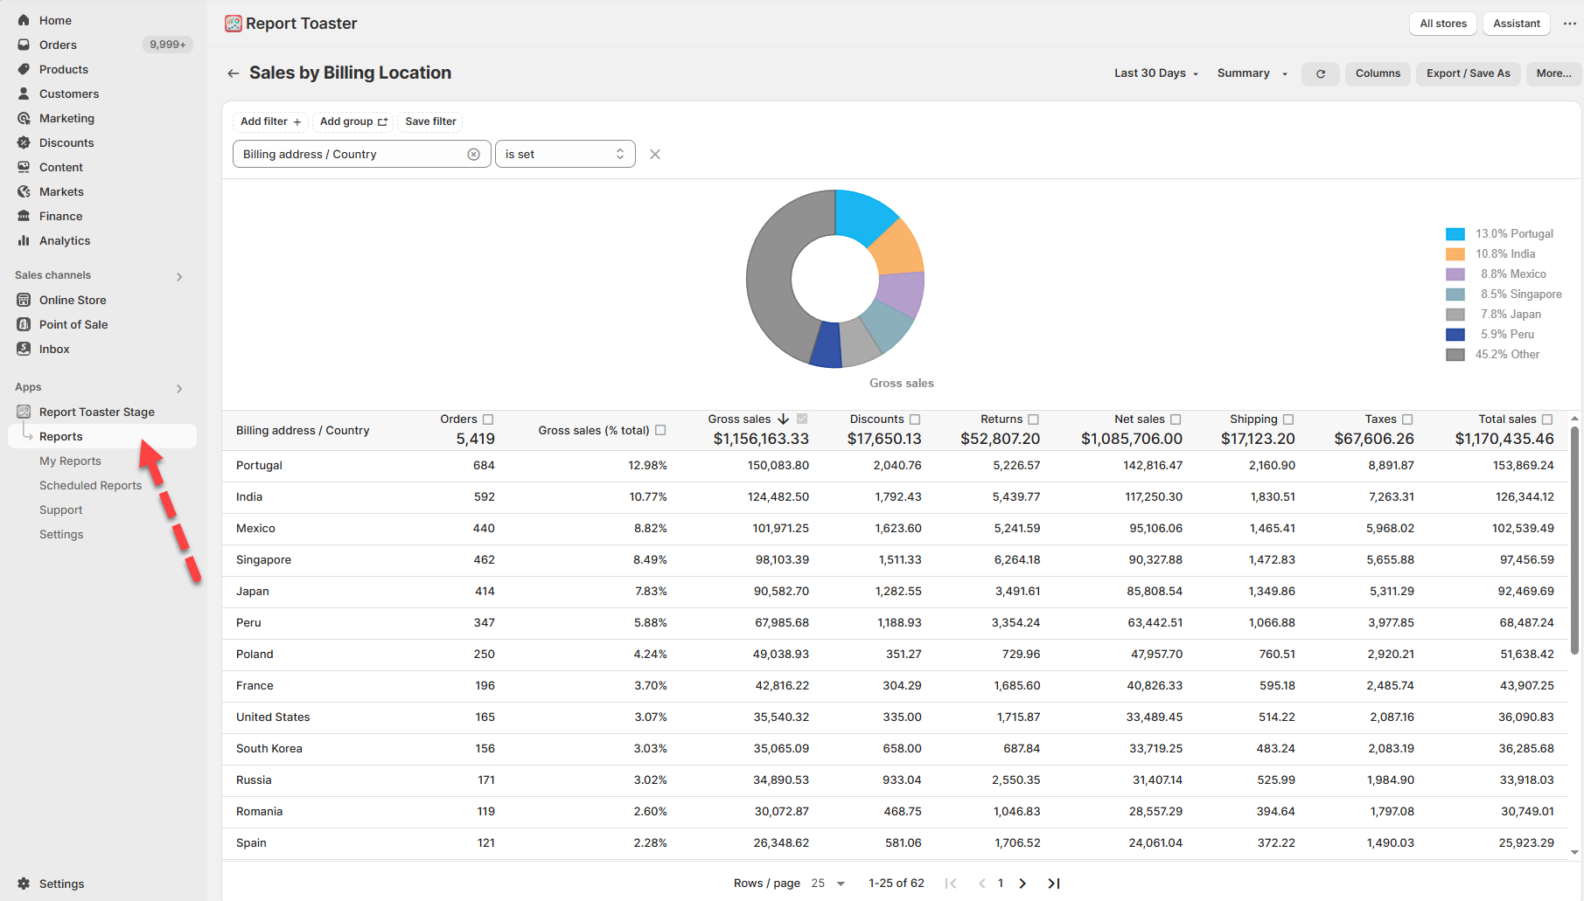This screenshot has width=1584, height=901.
Task: Clear the Billing address / Country field
Action: [473, 155]
